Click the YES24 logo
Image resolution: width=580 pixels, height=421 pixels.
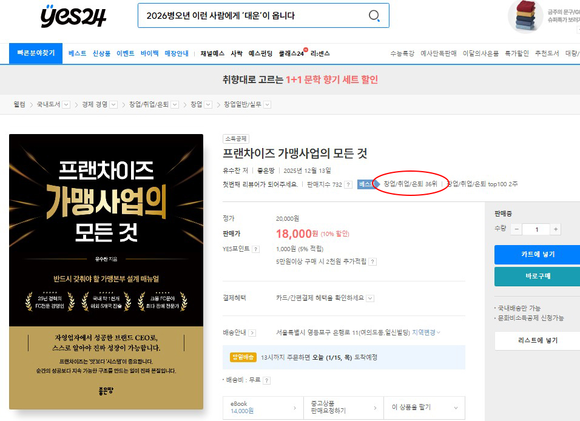click(73, 17)
